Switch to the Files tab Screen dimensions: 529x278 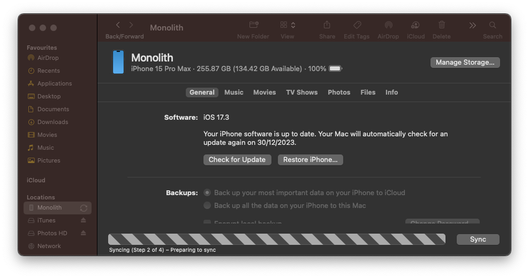click(x=368, y=92)
